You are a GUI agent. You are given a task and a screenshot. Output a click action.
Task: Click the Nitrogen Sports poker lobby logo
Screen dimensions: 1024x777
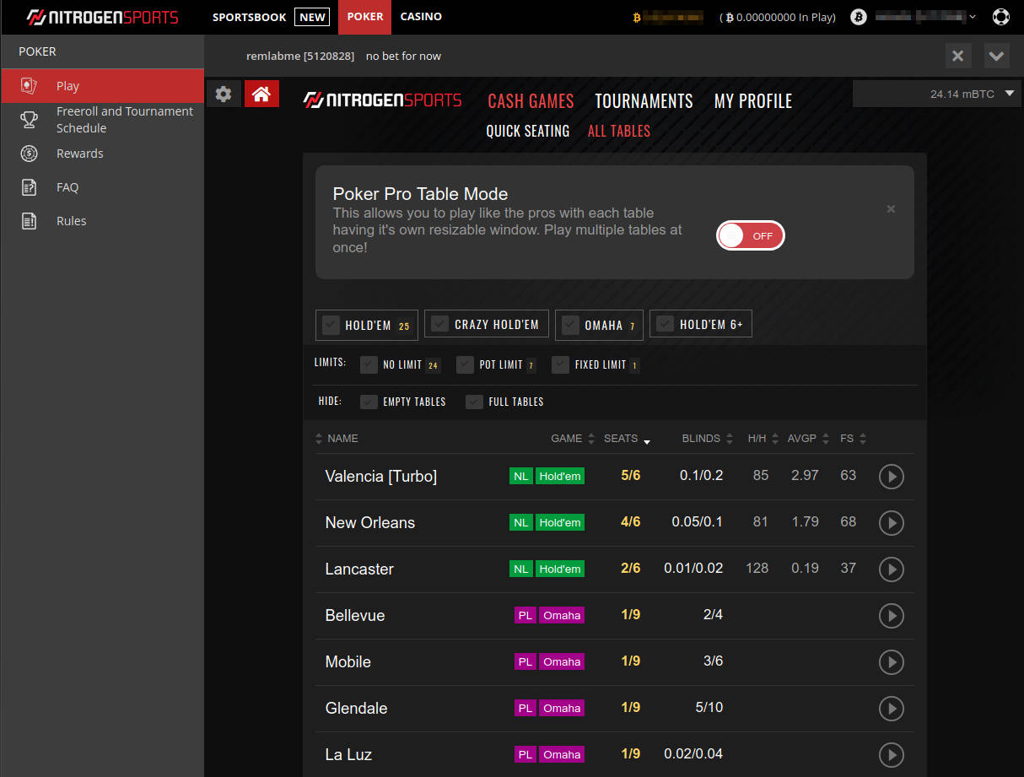click(382, 100)
